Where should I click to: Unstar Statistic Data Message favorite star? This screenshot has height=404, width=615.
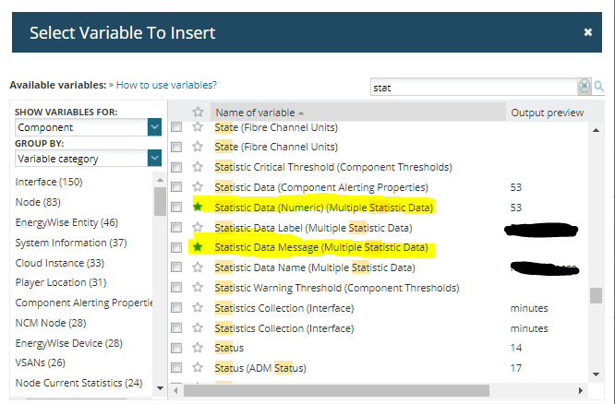tap(198, 247)
